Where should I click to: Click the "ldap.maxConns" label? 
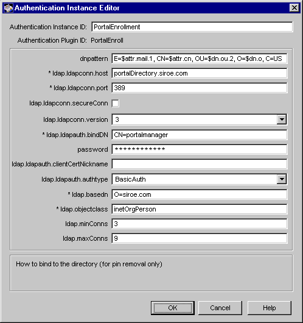85,238
